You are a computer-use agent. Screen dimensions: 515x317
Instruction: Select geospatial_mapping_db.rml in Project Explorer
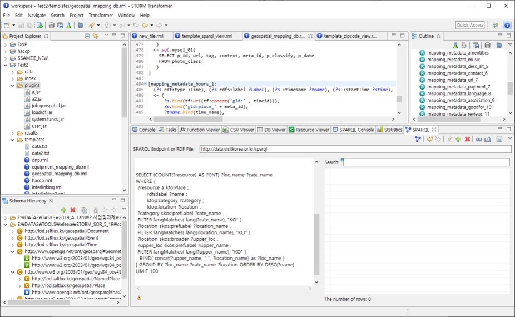[x=60, y=174]
